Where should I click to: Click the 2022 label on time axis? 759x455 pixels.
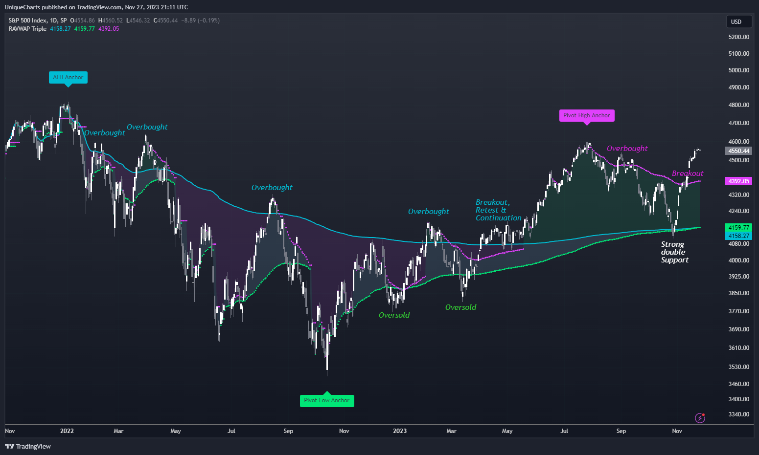pos(67,431)
